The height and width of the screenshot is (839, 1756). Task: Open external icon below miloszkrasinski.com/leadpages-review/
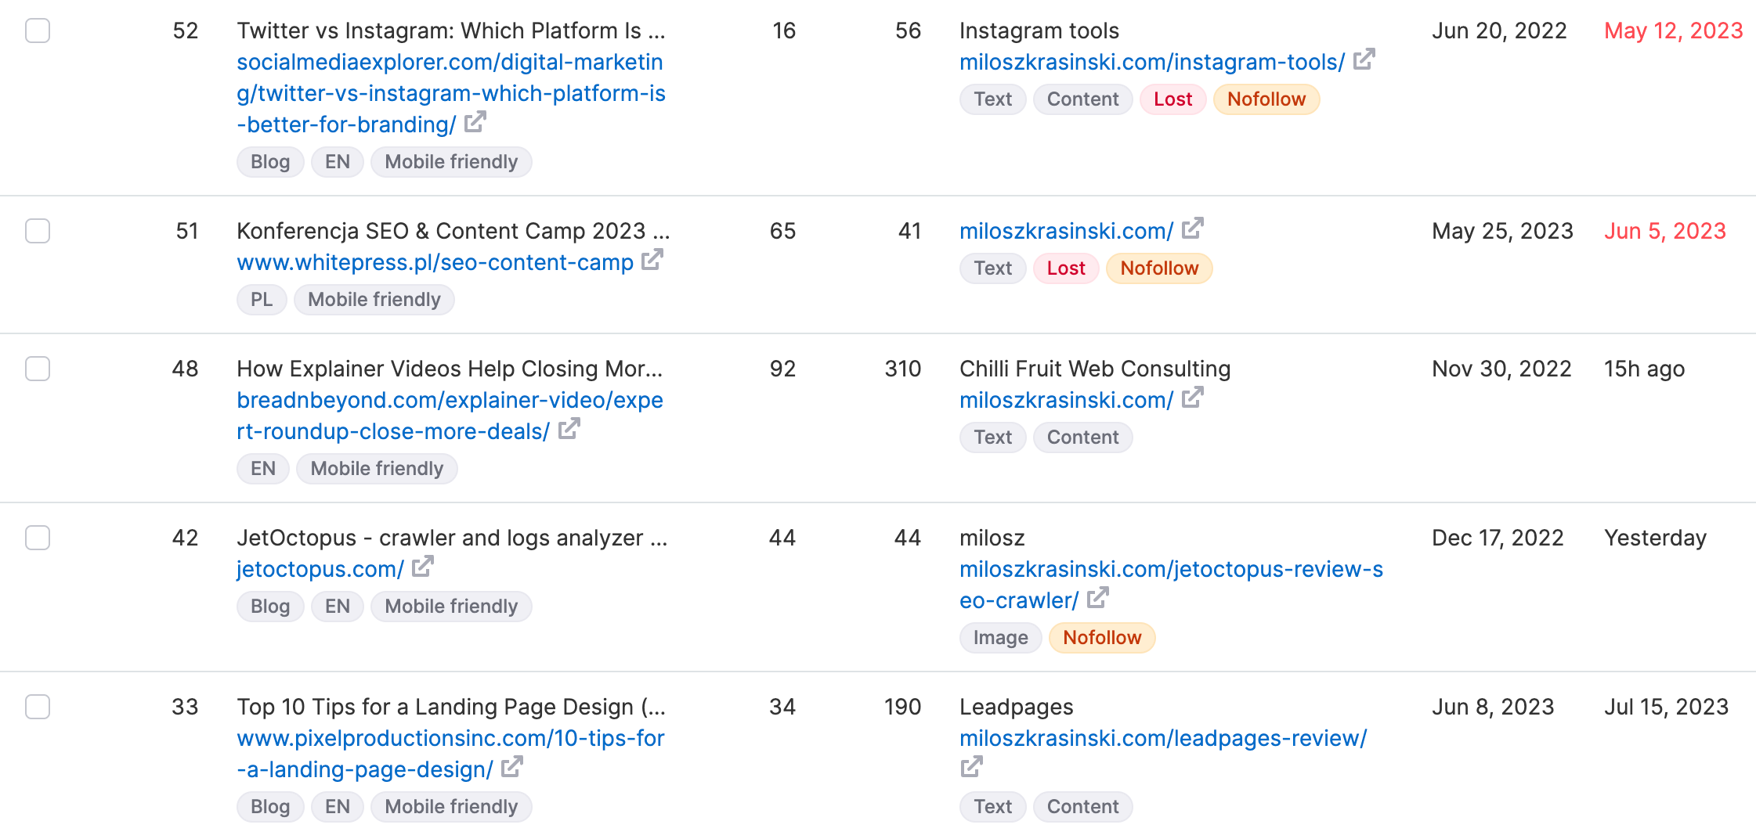point(971,767)
